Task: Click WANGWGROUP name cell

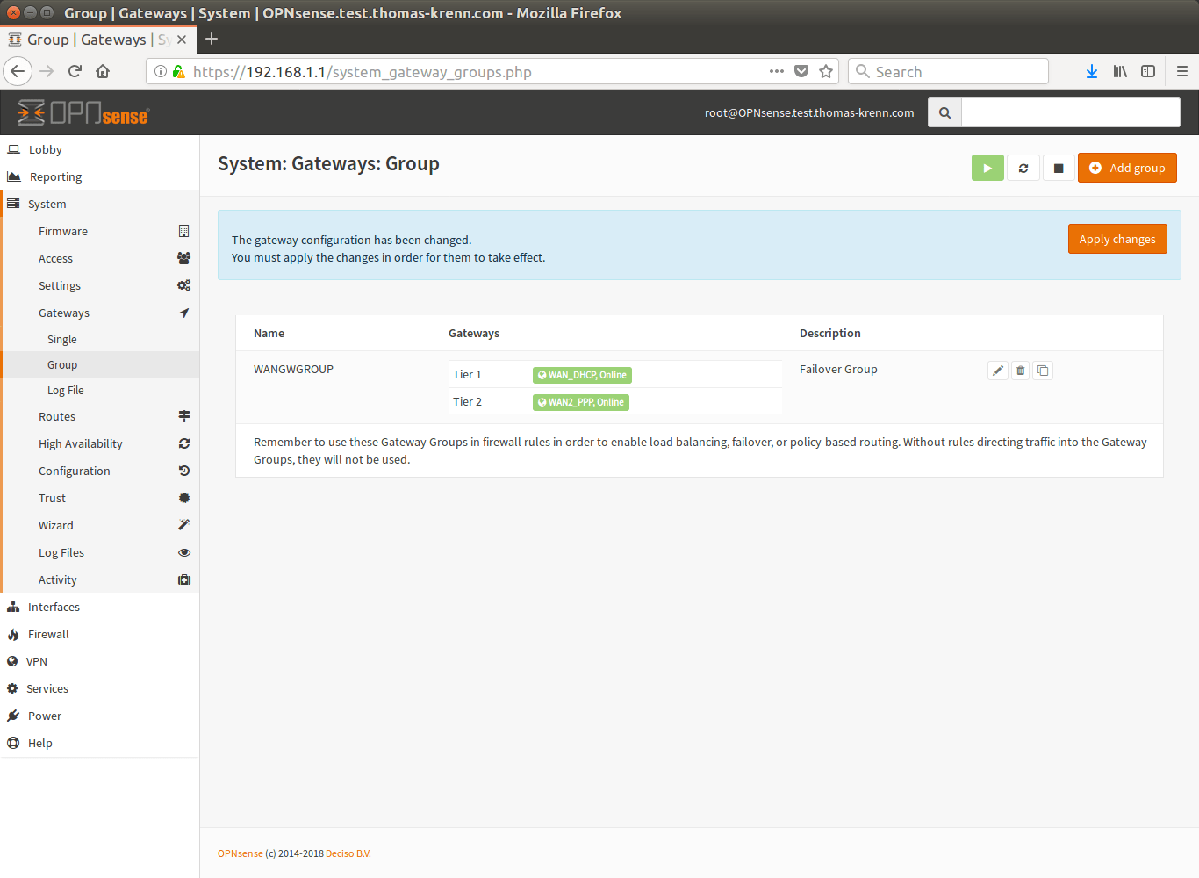Action: [x=293, y=369]
